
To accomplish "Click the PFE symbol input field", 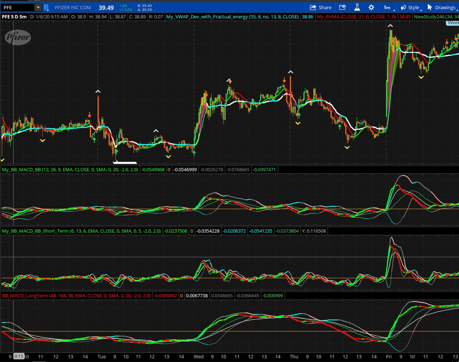I will (x=17, y=8).
